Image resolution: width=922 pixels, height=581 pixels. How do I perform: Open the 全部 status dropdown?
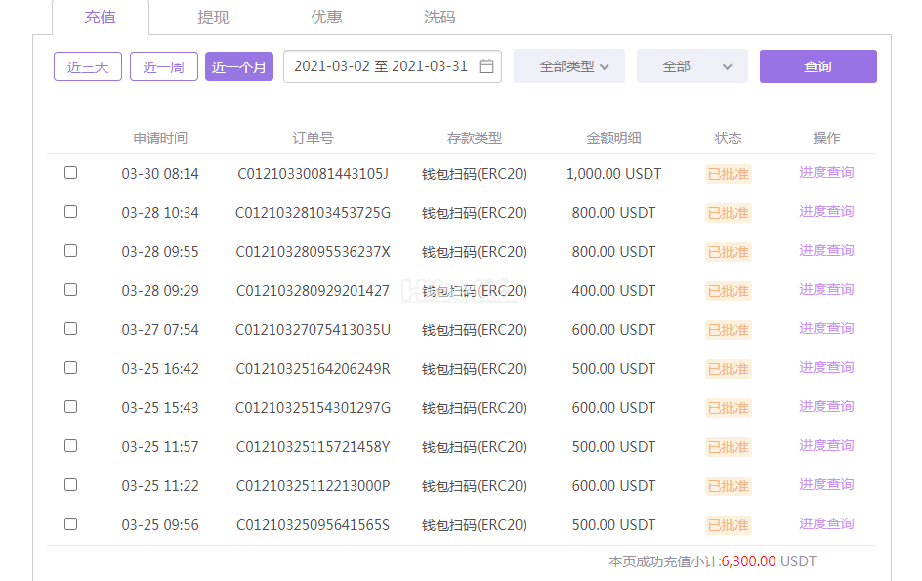point(691,66)
